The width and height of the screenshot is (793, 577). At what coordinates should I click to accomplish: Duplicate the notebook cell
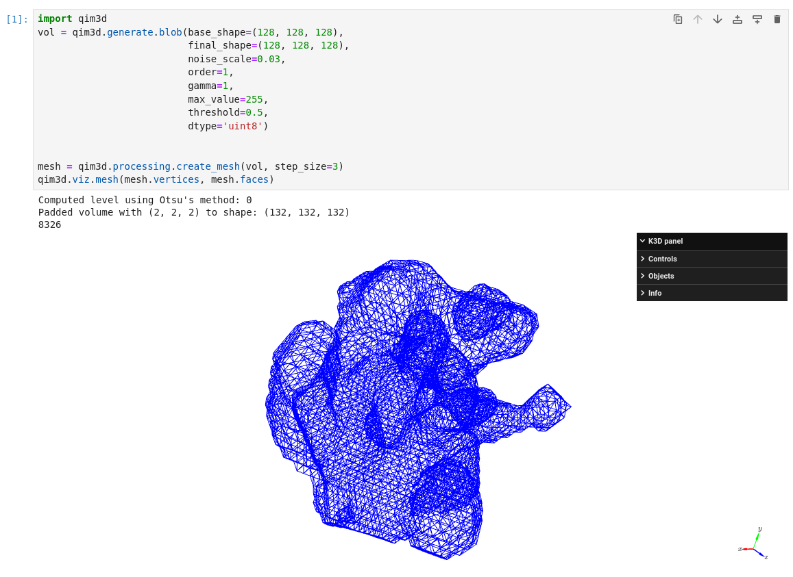[678, 19]
